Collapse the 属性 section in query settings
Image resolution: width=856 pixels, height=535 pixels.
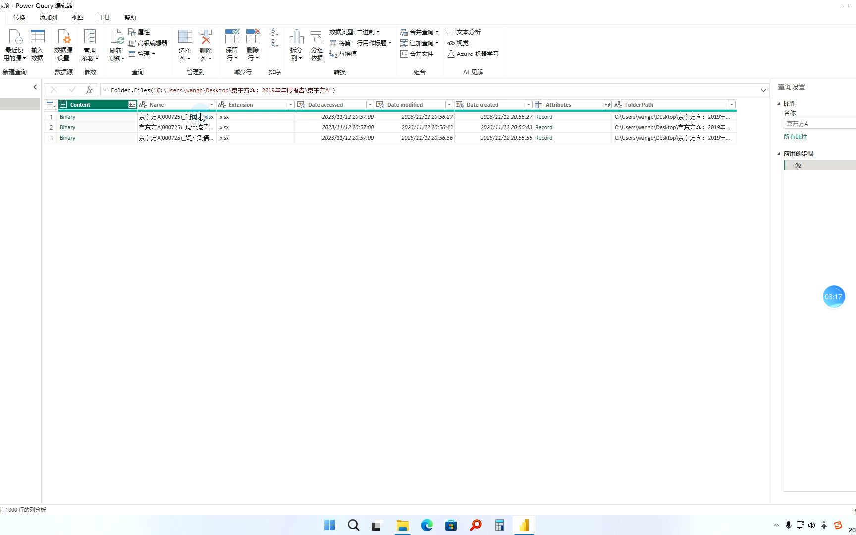[x=779, y=104]
